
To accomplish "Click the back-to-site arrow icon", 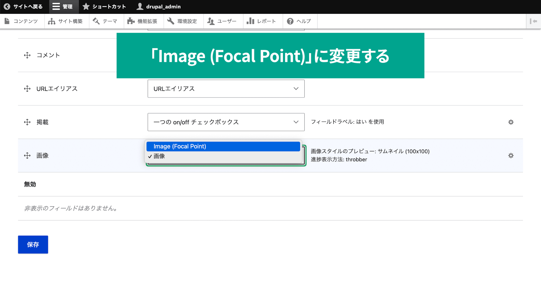I will [7, 6].
